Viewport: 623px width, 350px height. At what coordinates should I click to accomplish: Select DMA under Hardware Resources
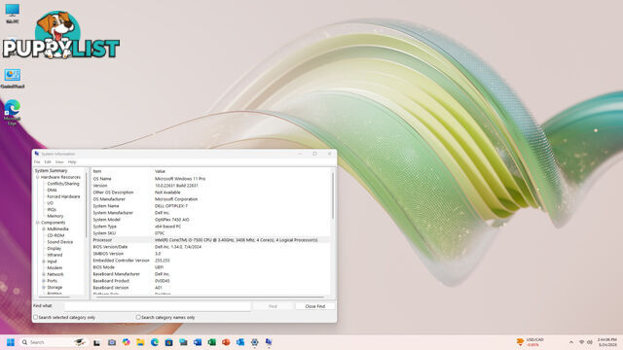52,191
